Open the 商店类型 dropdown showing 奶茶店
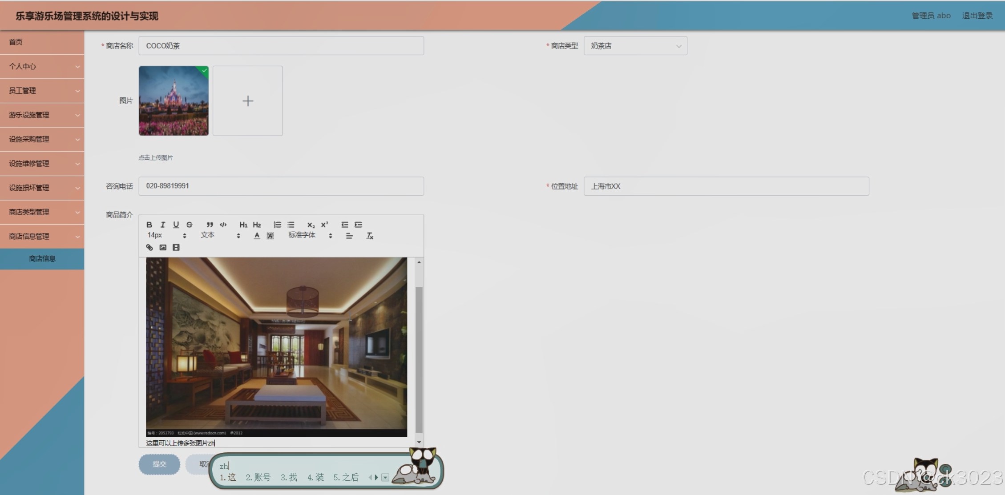Screen dimensions: 1005x495 [x=635, y=46]
